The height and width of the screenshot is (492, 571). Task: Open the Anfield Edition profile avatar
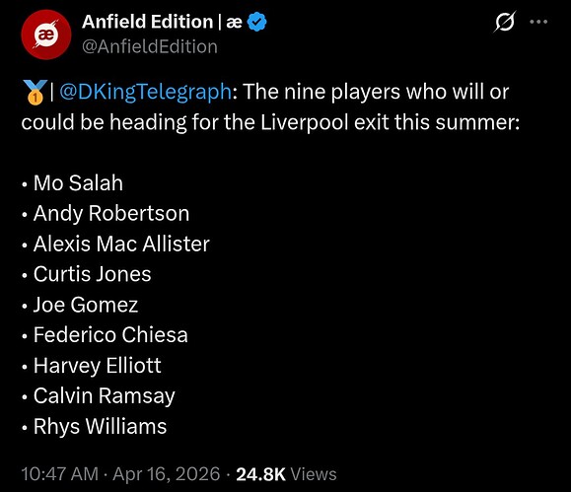click(46, 35)
